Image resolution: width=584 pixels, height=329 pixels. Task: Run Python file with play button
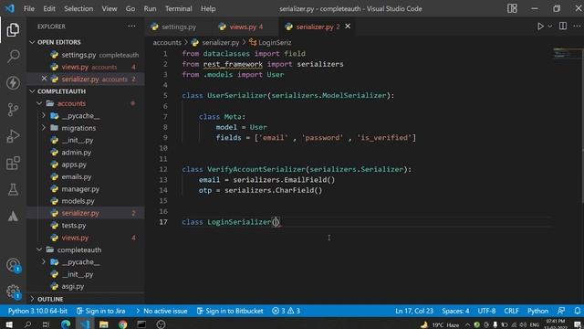[540, 27]
